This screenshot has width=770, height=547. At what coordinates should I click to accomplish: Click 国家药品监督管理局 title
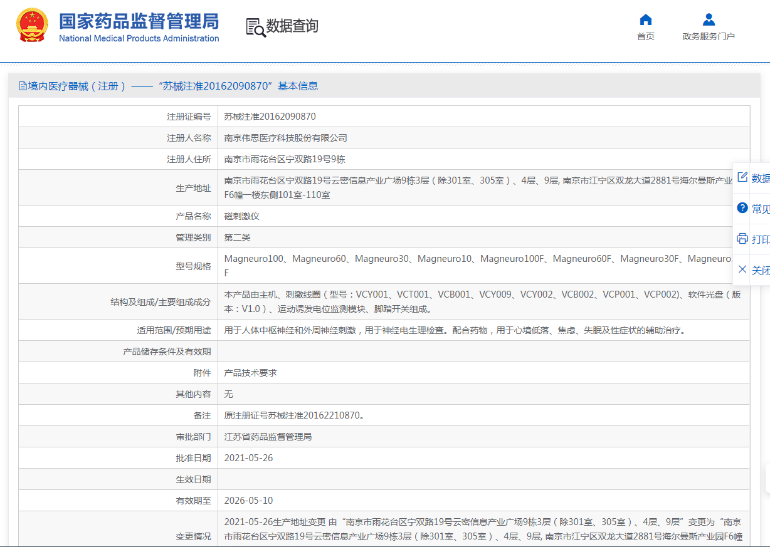pyautogui.click(x=139, y=20)
